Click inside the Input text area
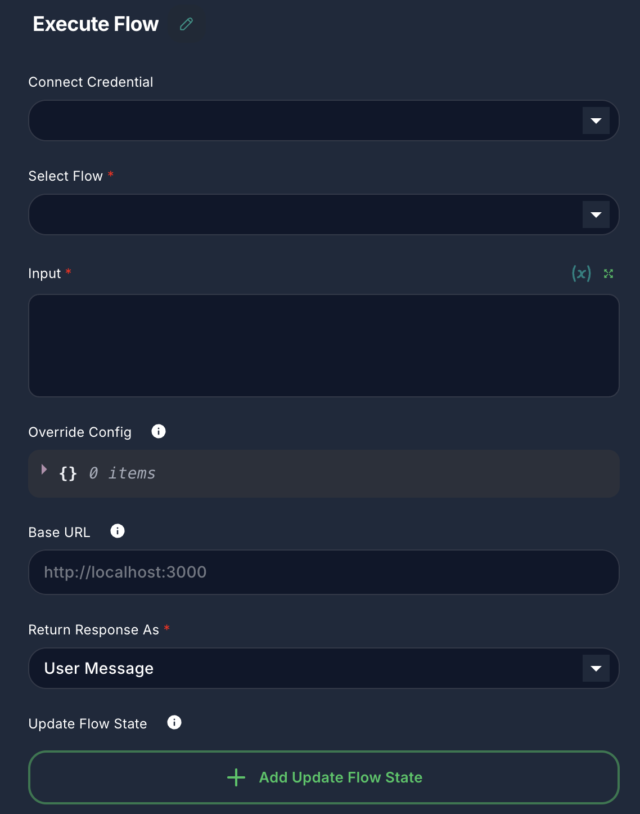Viewport: 640px width, 814px height. pyautogui.click(x=323, y=345)
